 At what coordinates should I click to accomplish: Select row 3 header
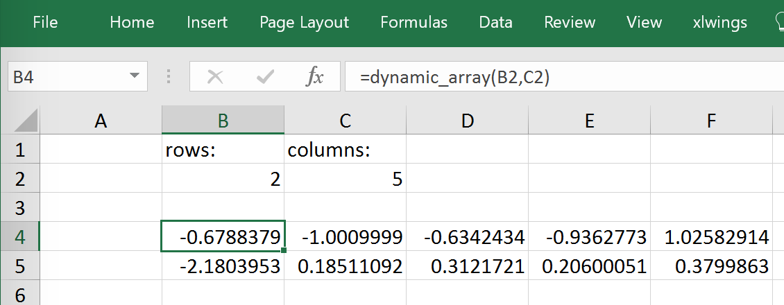[20, 207]
